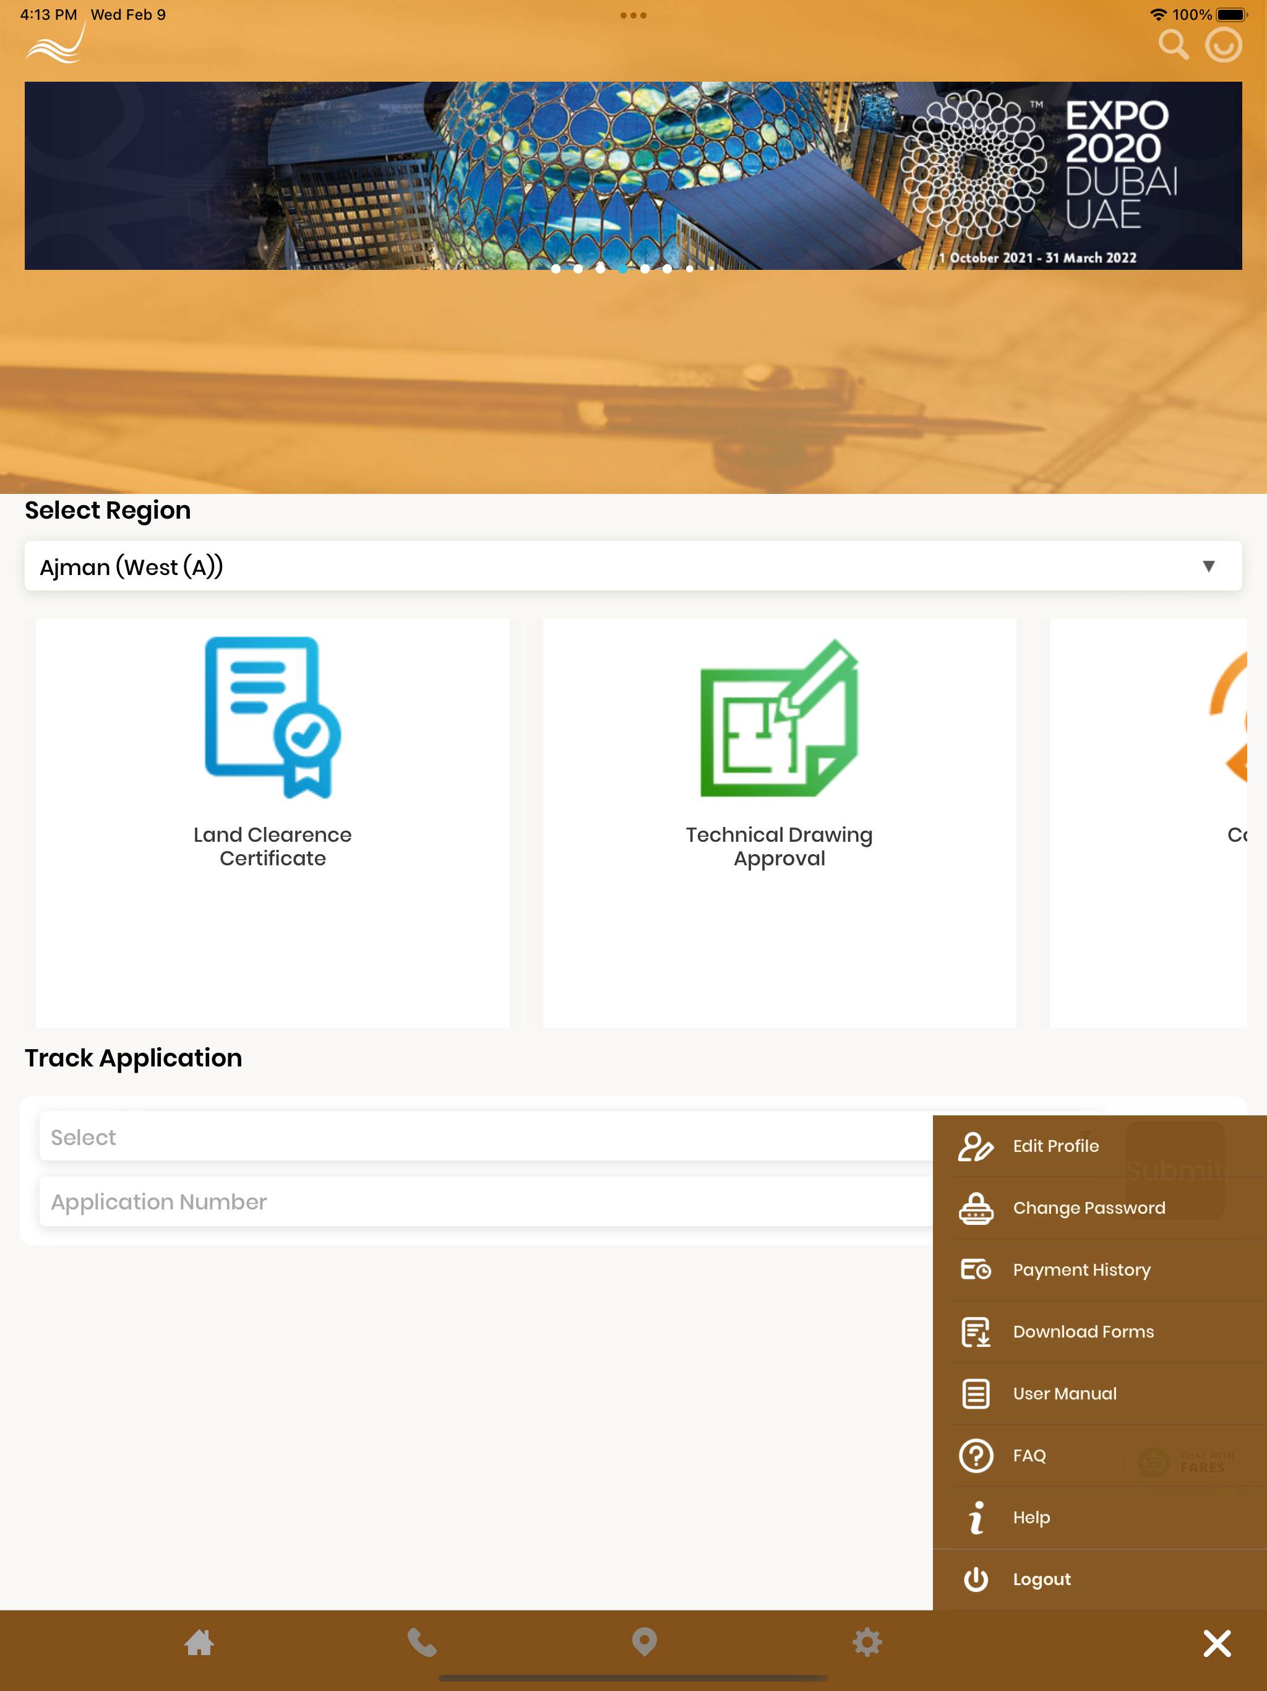Open the Ajman (West (A)) region selector
Image resolution: width=1267 pixels, height=1691 pixels.
point(633,566)
